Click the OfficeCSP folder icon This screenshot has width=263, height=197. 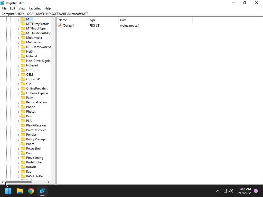tap(23, 79)
